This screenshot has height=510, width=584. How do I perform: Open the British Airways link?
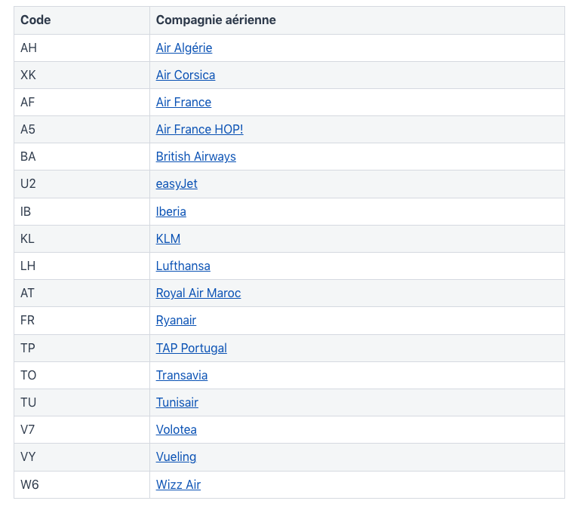195,156
